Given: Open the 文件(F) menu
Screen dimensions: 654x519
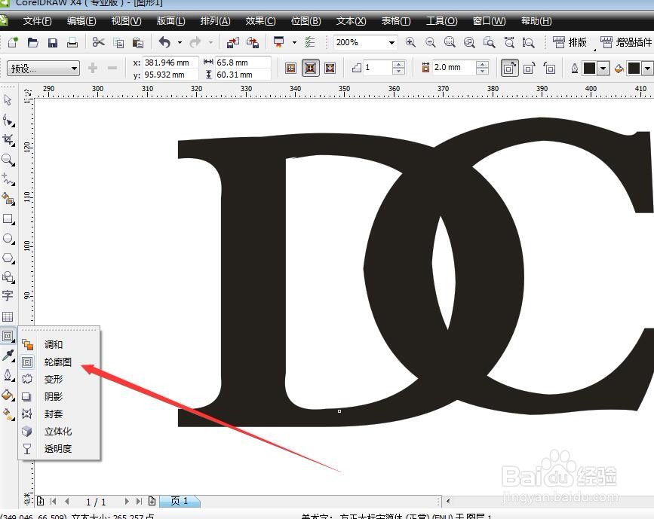Looking at the screenshot, I should pos(37,21).
